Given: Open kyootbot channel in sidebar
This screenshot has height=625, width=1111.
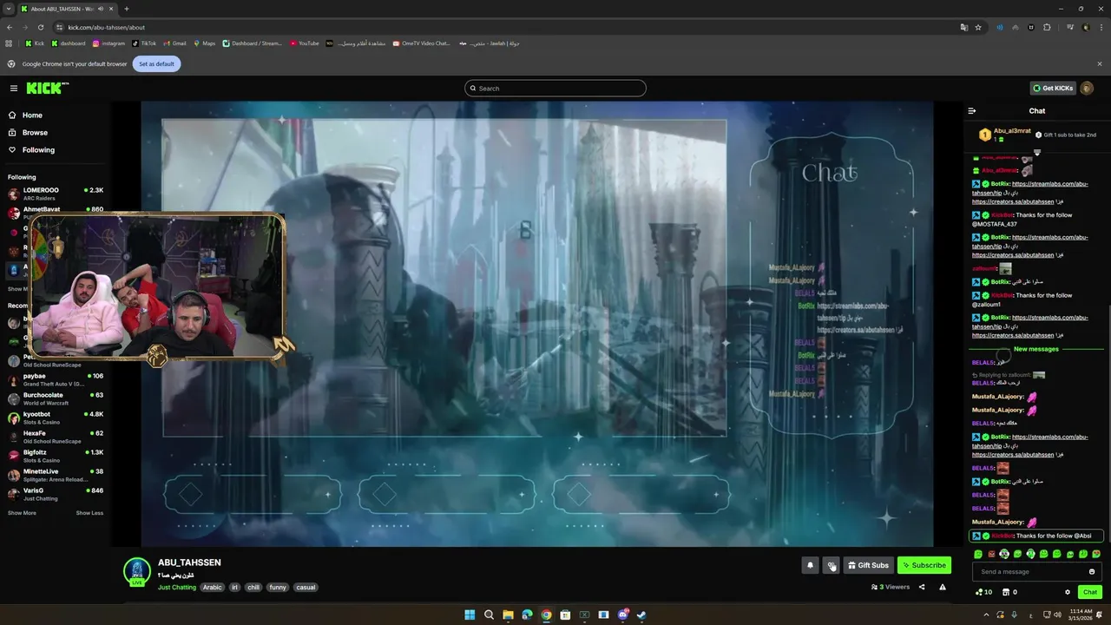Looking at the screenshot, I should (x=56, y=418).
